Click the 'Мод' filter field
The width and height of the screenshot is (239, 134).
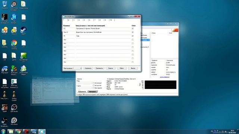click(x=84, y=83)
